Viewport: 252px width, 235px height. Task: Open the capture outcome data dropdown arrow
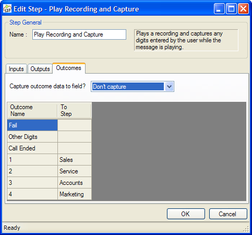pyautogui.click(x=169, y=87)
